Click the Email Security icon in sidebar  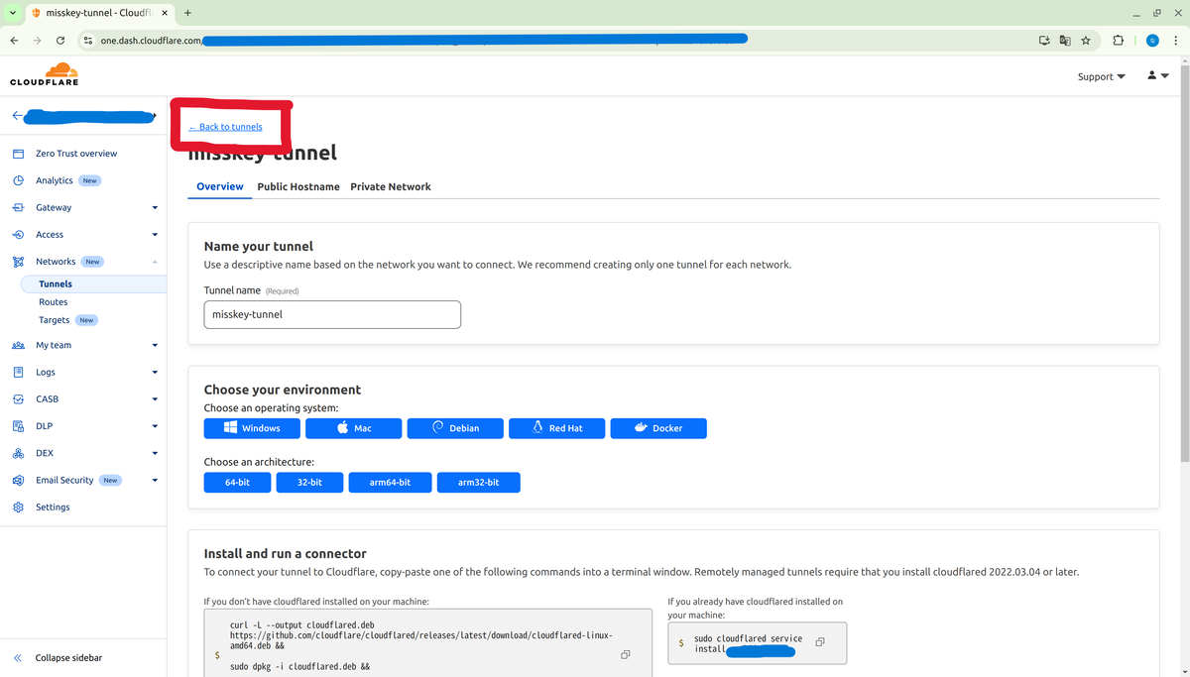(18, 480)
